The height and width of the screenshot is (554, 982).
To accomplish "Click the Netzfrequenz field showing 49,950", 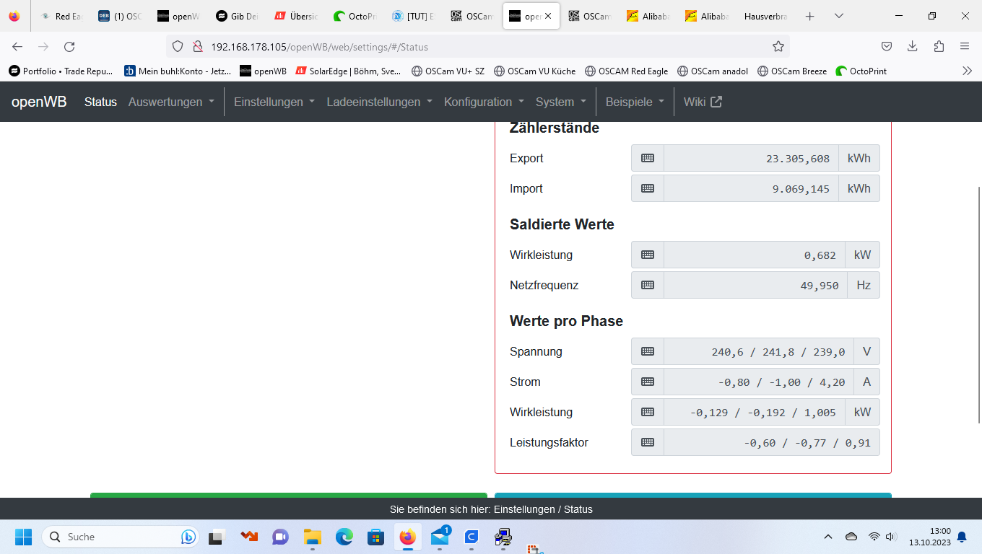I will click(x=756, y=285).
